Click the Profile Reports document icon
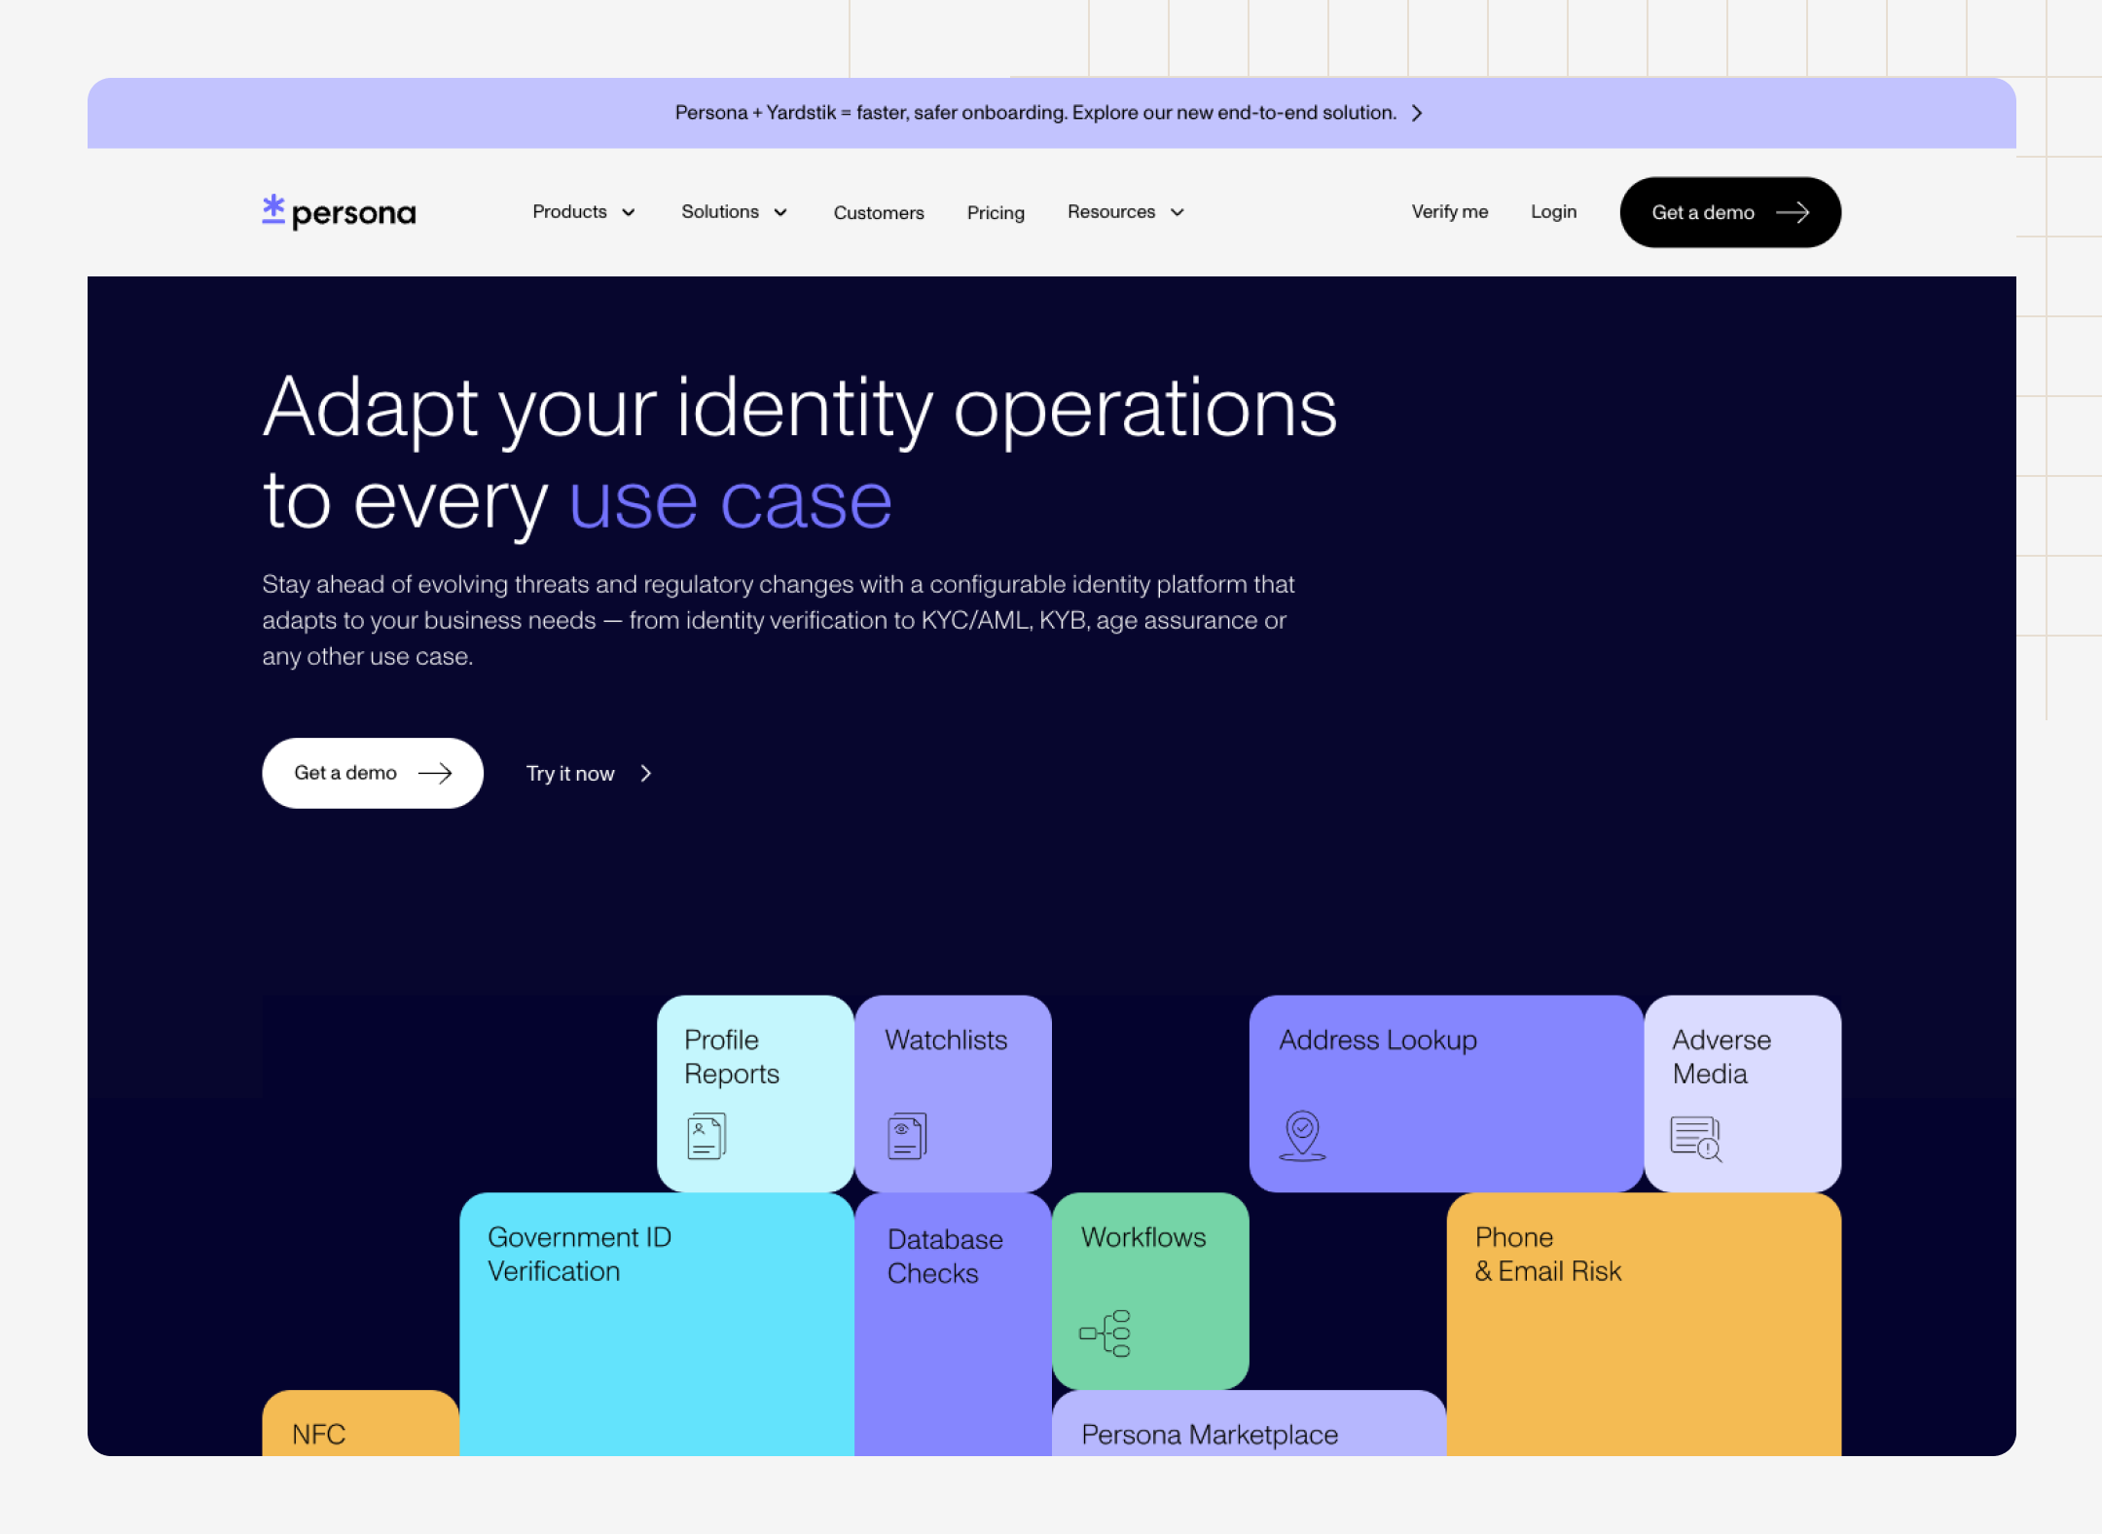The image size is (2102, 1534). click(x=707, y=1136)
